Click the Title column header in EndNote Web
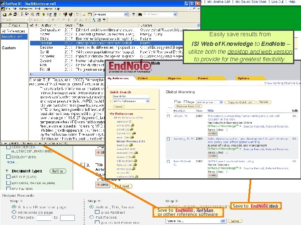Screen dimensions: 301x225 click(x=211, y=110)
